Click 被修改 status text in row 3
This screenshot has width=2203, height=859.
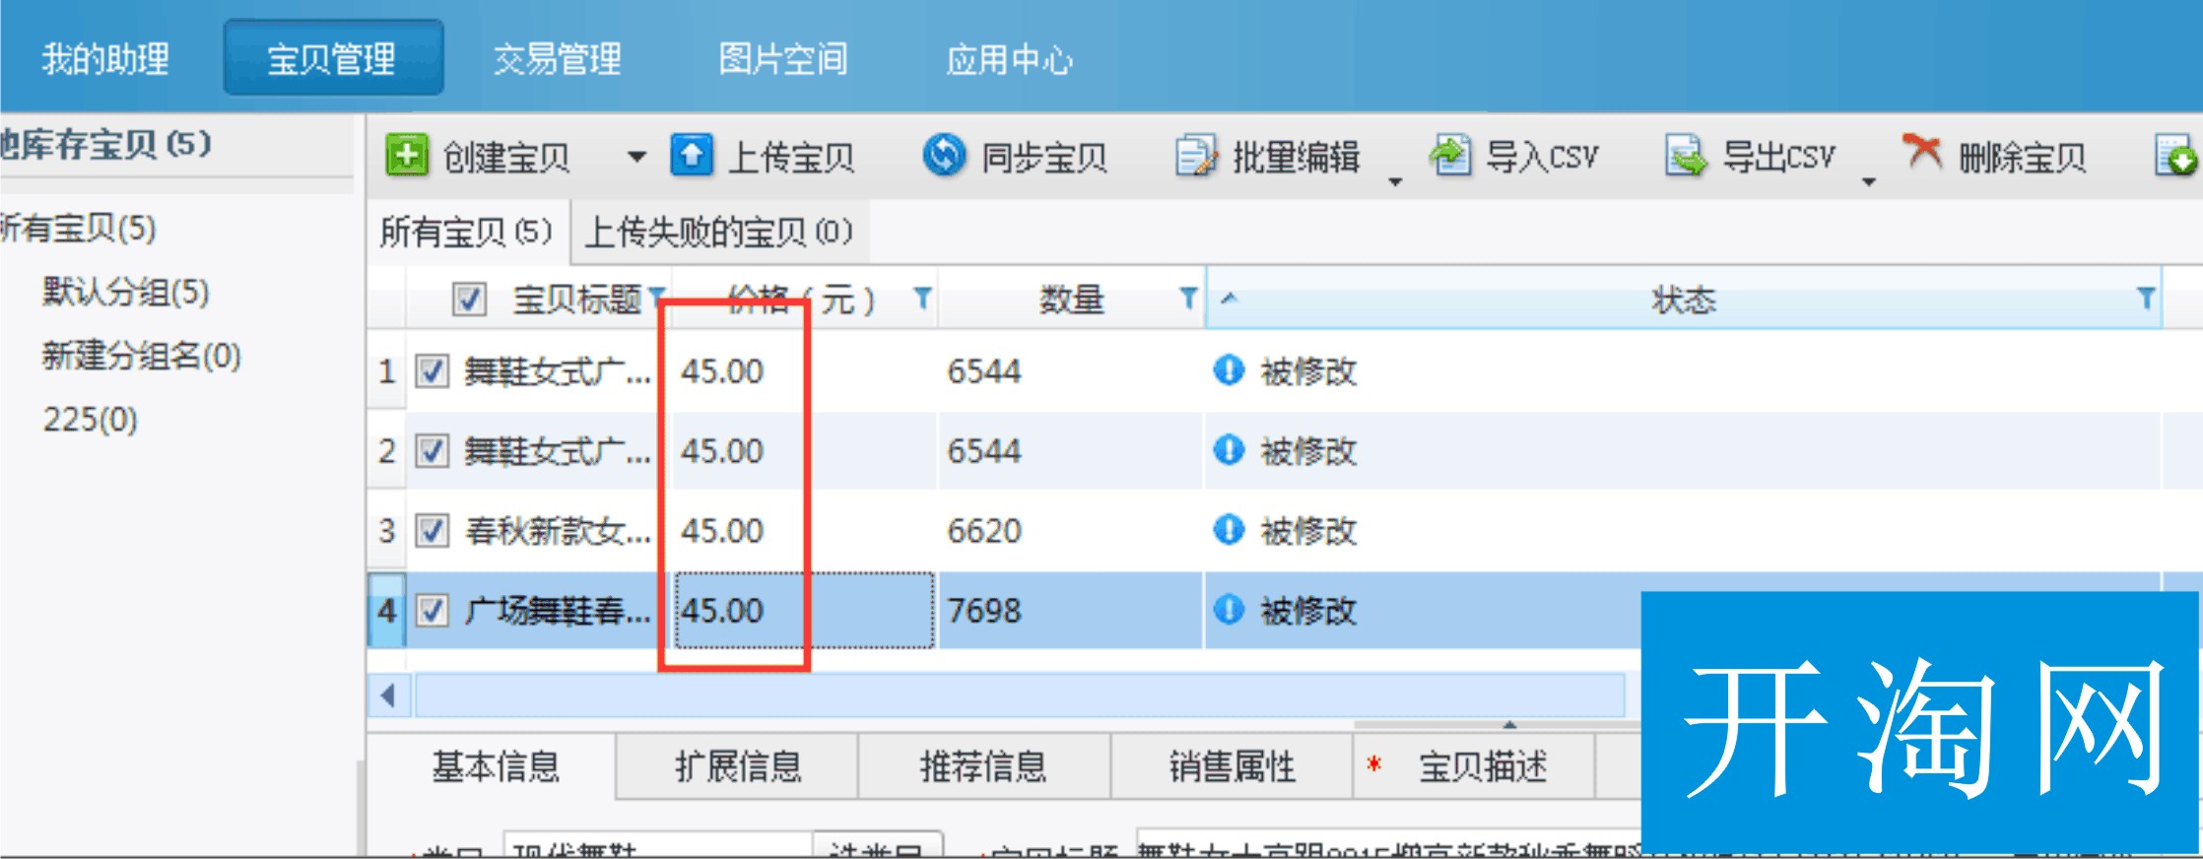[x=1308, y=531]
